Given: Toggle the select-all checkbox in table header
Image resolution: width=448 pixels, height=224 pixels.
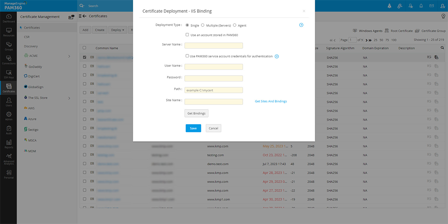Looking at the screenshot, I should click(x=84, y=48).
